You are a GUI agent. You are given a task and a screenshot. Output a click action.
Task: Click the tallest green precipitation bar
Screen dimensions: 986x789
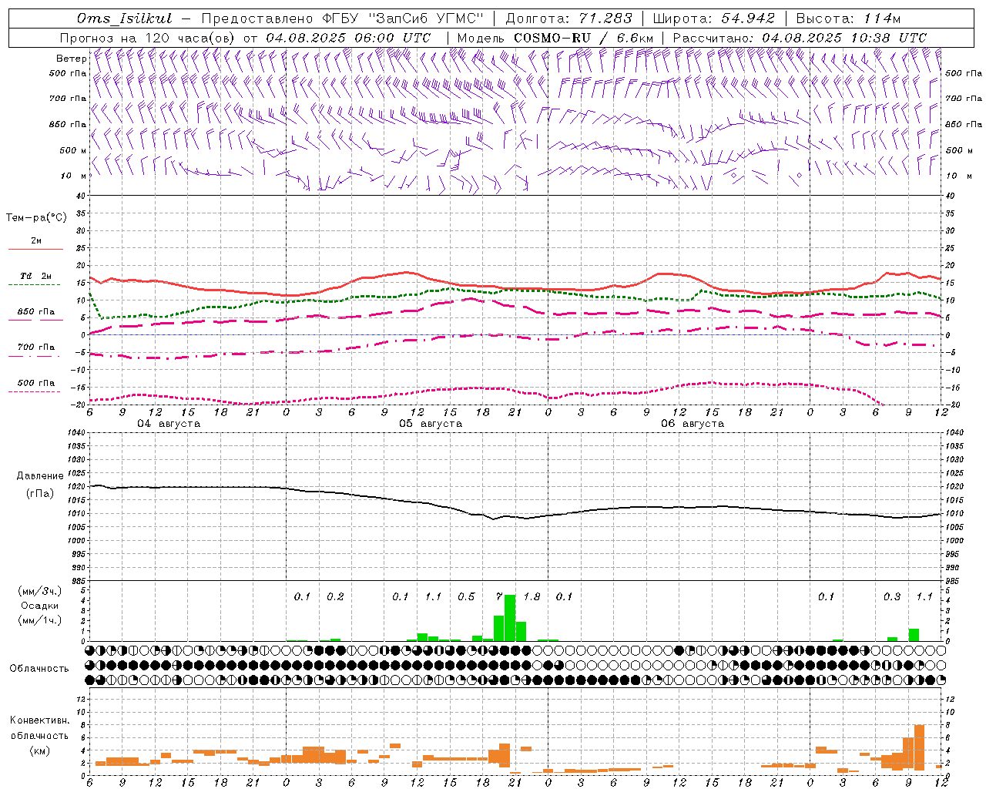(x=510, y=618)
